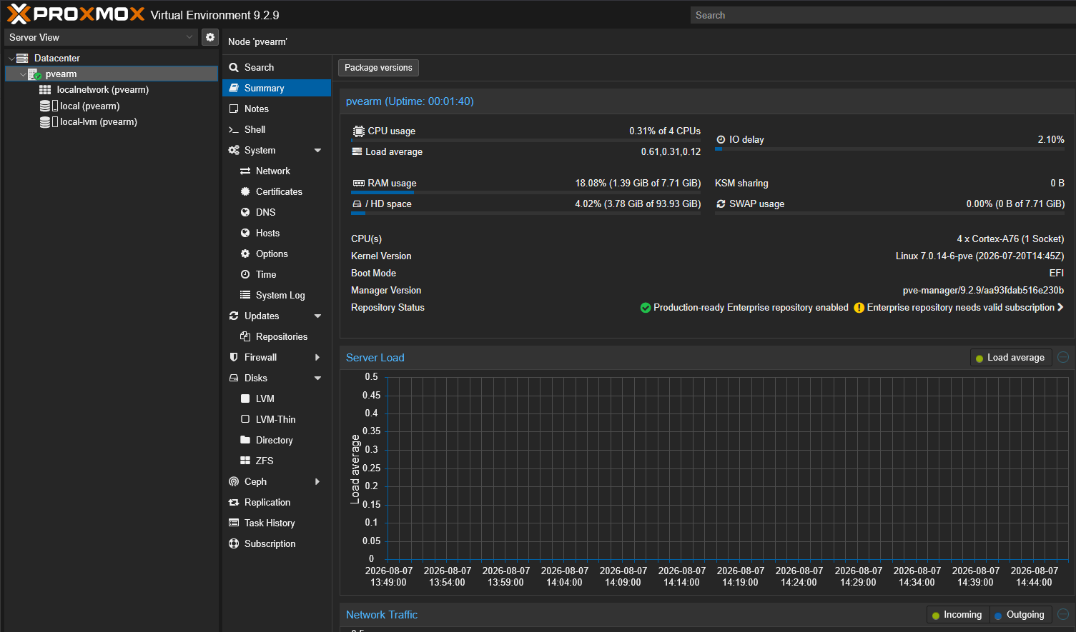The height and width of the screenshot is (632, 1076).
Task: Collapse the Network Traffic panel
Action: (1063, 614)
